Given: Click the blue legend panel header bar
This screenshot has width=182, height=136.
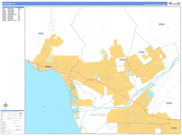Looking at the screenshot, I should (x=12, y=111).
